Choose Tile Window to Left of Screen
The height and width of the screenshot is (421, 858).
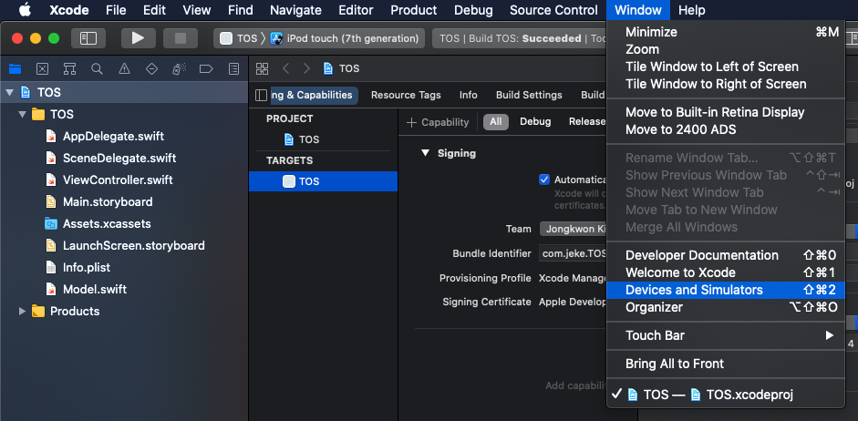(726, 67)
